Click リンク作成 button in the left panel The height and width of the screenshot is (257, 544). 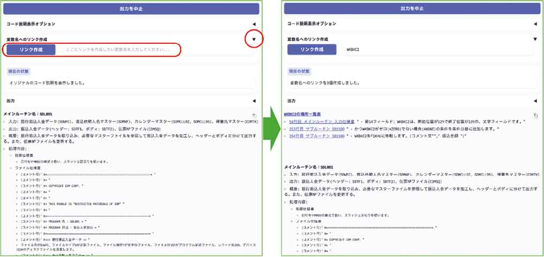31,50
